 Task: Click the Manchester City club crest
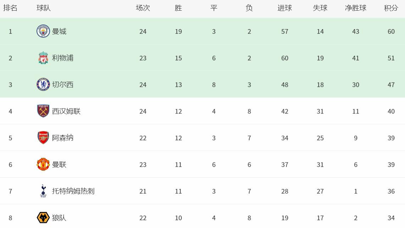pos(43,31)
